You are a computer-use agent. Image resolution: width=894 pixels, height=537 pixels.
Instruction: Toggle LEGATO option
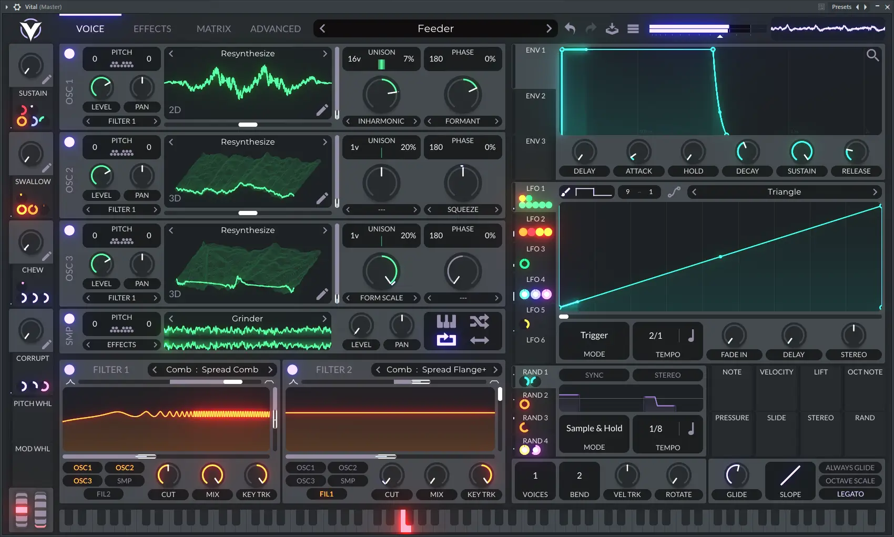[x=850, y=494]
